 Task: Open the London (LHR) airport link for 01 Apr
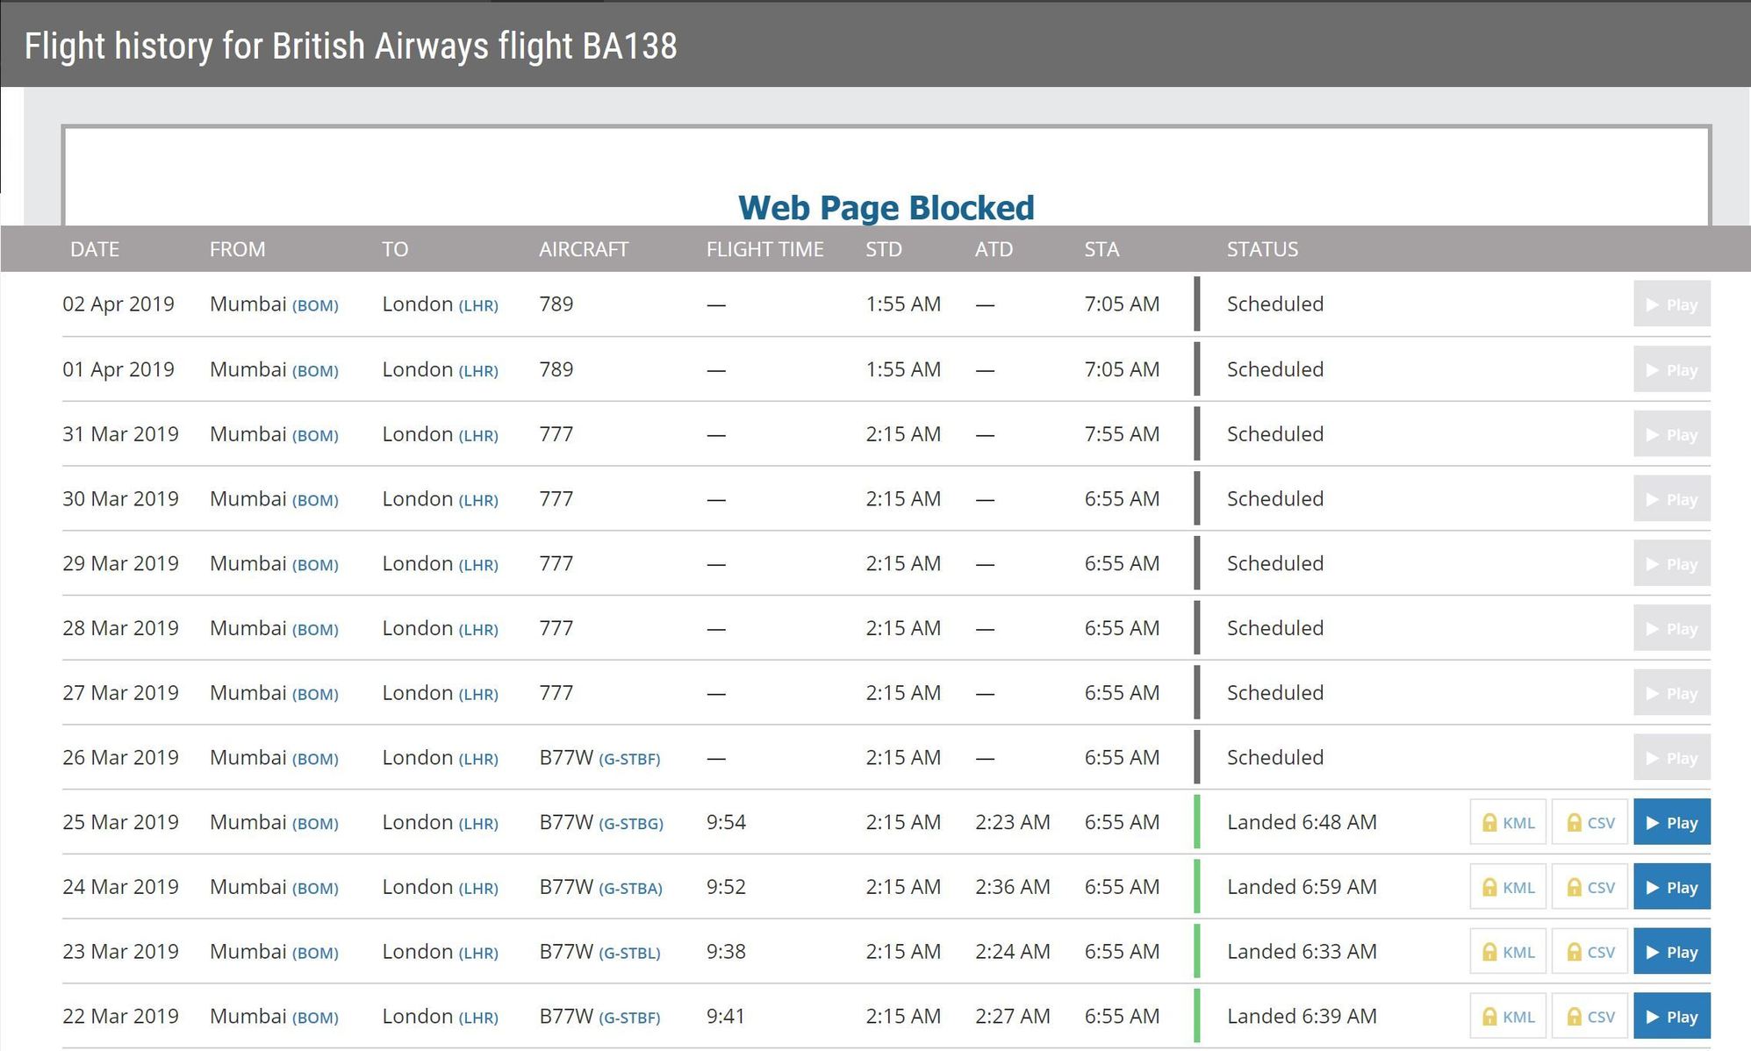440,369
